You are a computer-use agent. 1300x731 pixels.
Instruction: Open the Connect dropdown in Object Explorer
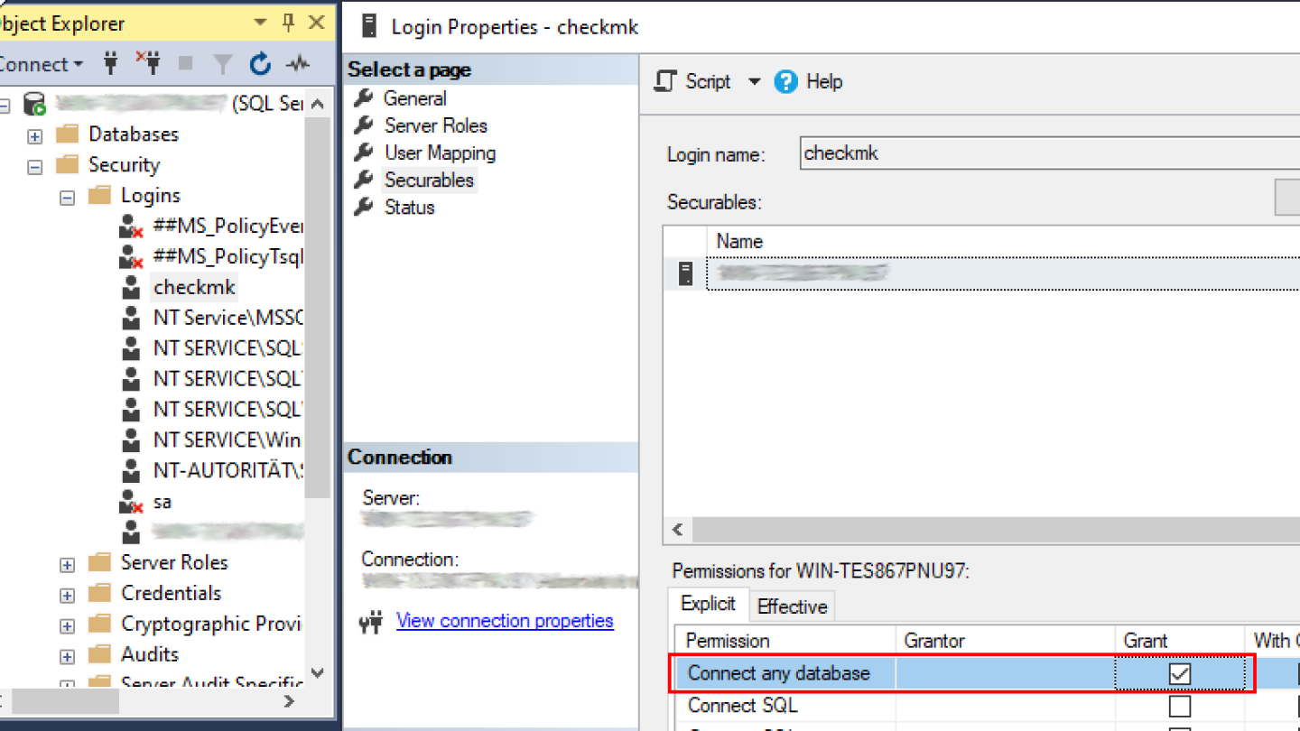pos(41,64)
